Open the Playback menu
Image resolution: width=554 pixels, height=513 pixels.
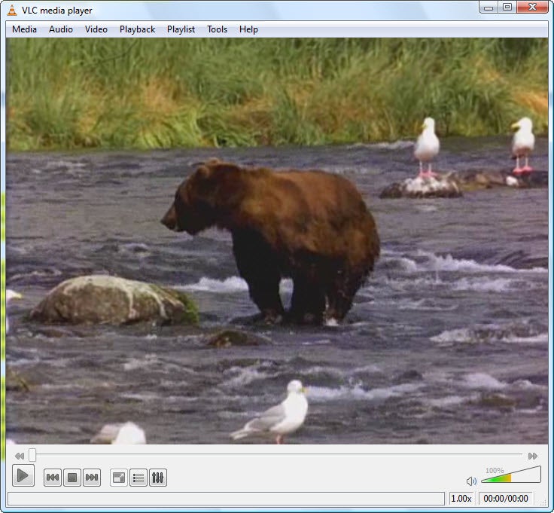pyautogui.click(x=138, y=29)
